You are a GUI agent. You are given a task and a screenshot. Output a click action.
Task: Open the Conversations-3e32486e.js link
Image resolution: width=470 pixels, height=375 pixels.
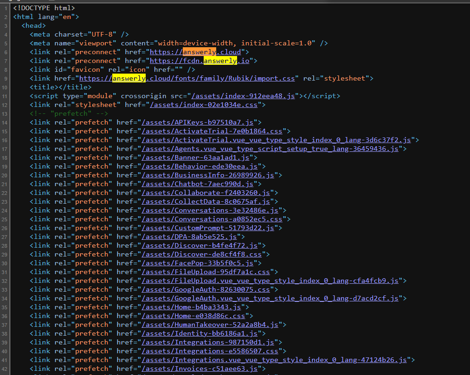point(210,210)
